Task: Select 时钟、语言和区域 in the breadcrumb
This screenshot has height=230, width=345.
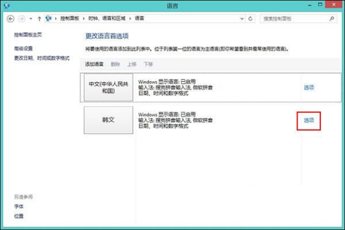Action: (x=107, y=19)
